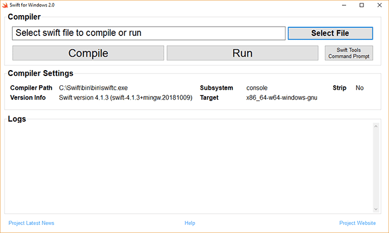Click target value x86_64-w64-windows-gnu
This screenshot has height=233, width=389.
[x=282, y=97]
